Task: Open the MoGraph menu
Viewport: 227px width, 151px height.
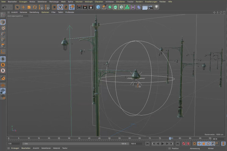Action: point(89,2)
